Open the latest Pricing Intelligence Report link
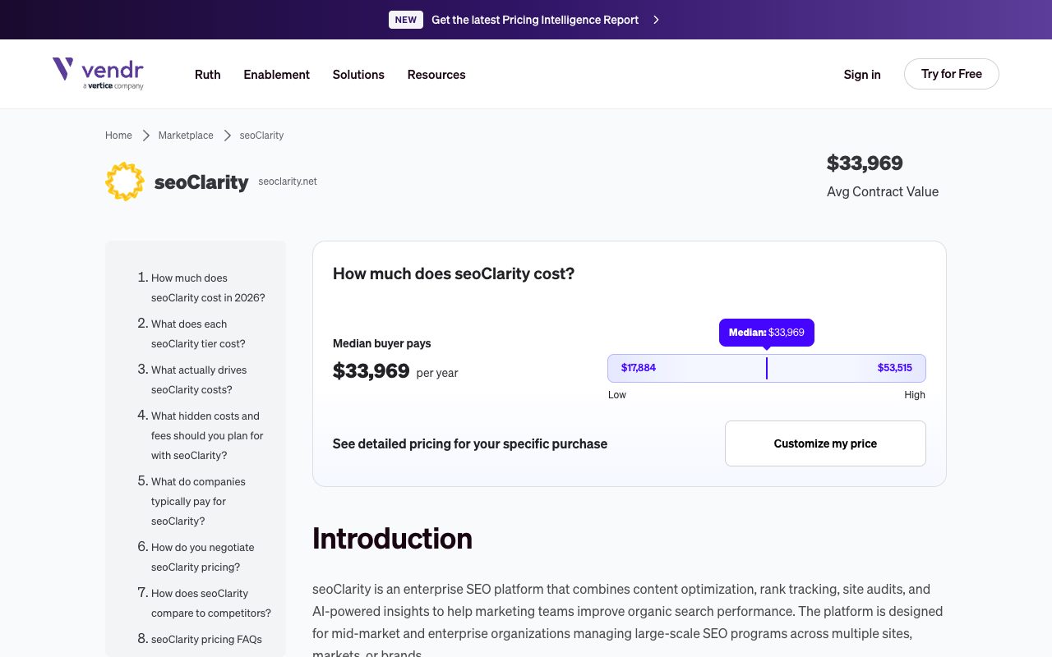 (535, 20)
